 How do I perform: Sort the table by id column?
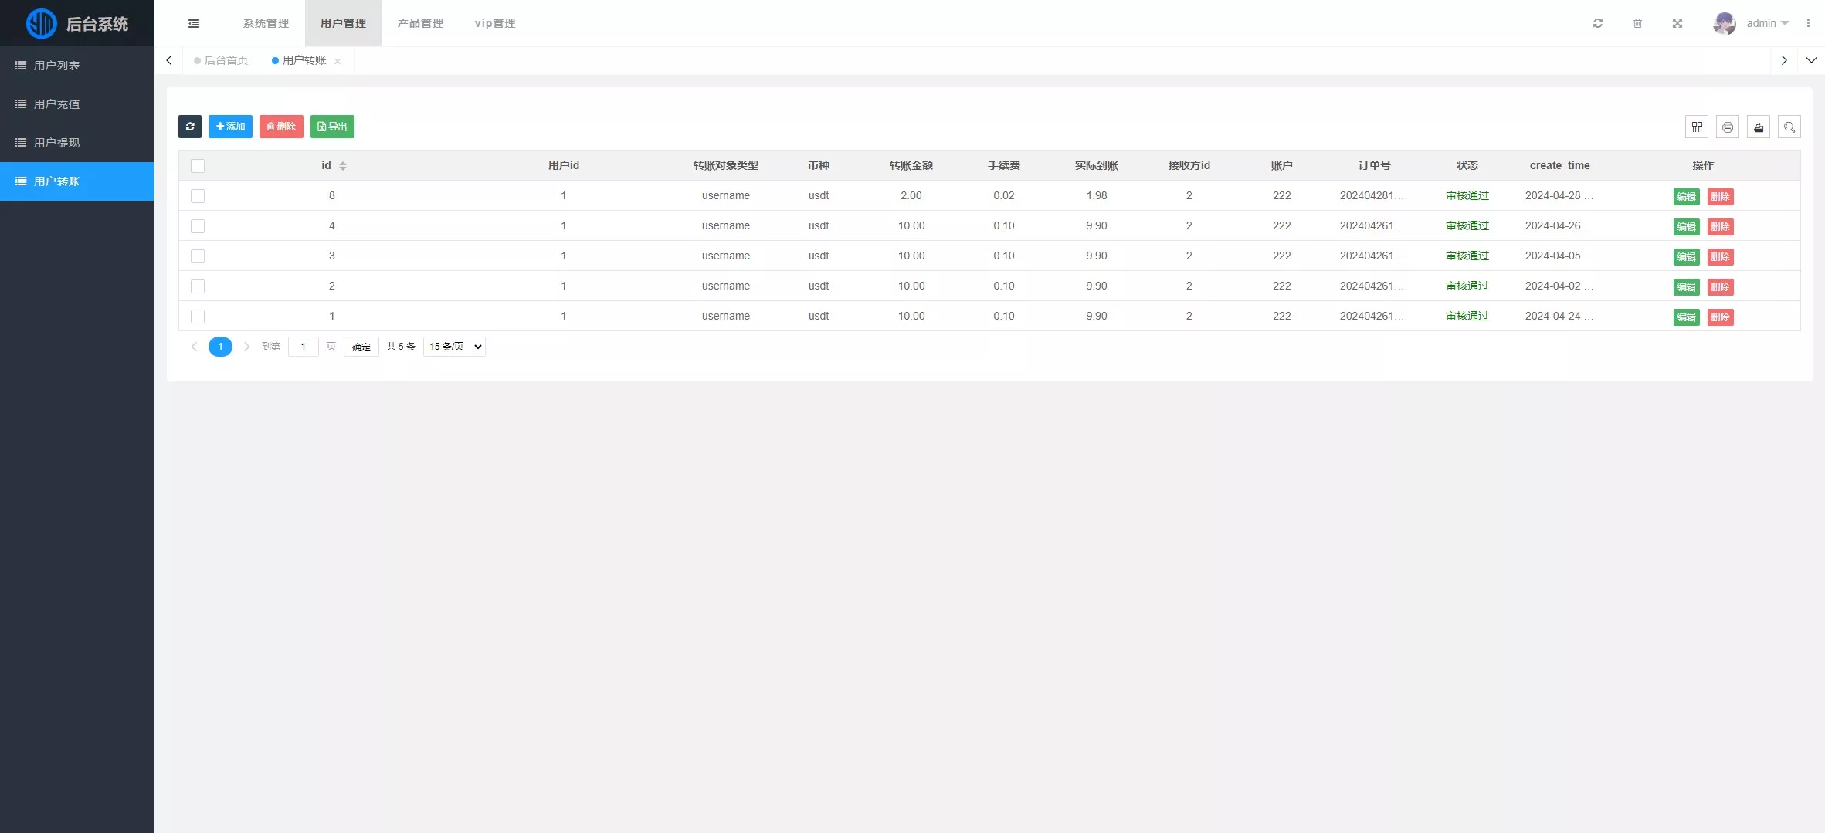pyautogui.click(x=343, y=166)
